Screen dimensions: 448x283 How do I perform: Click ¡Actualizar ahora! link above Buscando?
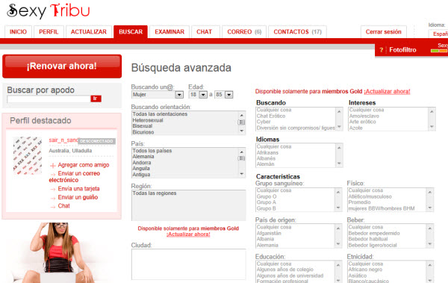pyautogui.click(x=387, y=92)
